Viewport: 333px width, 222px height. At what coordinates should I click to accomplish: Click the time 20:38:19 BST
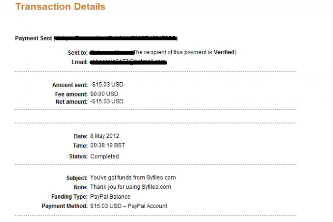(107, 145)
